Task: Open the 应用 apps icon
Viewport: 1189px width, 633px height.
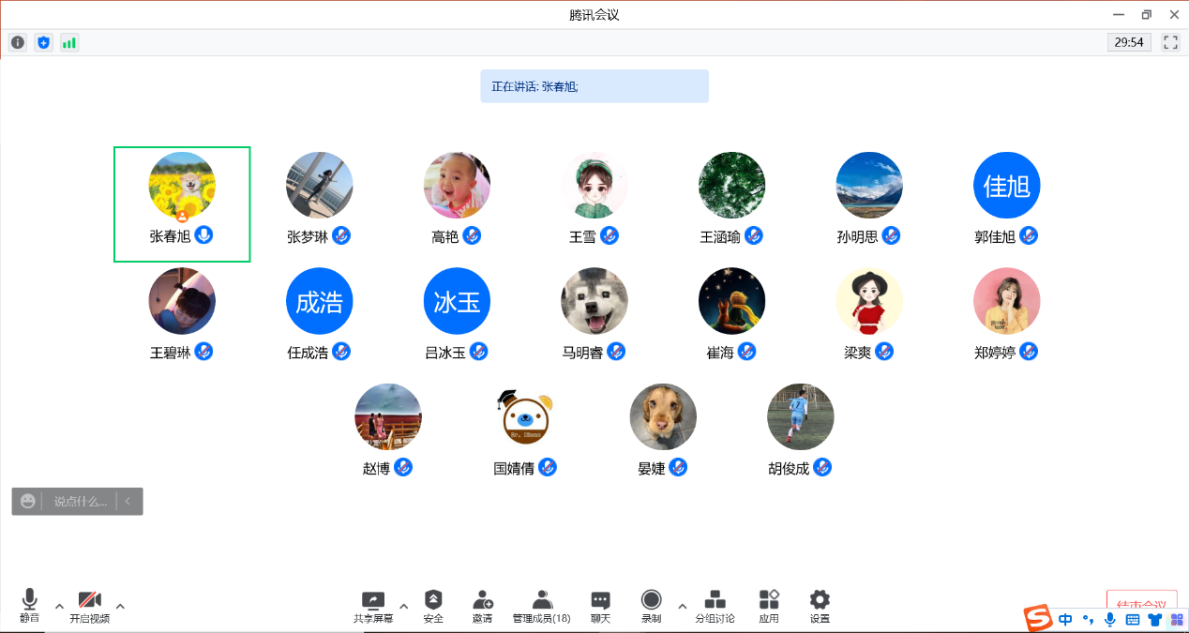Action: pyautogui.click(x=769, y=606)
